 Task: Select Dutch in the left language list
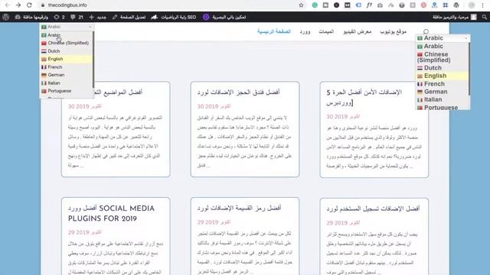pos(67,51)
